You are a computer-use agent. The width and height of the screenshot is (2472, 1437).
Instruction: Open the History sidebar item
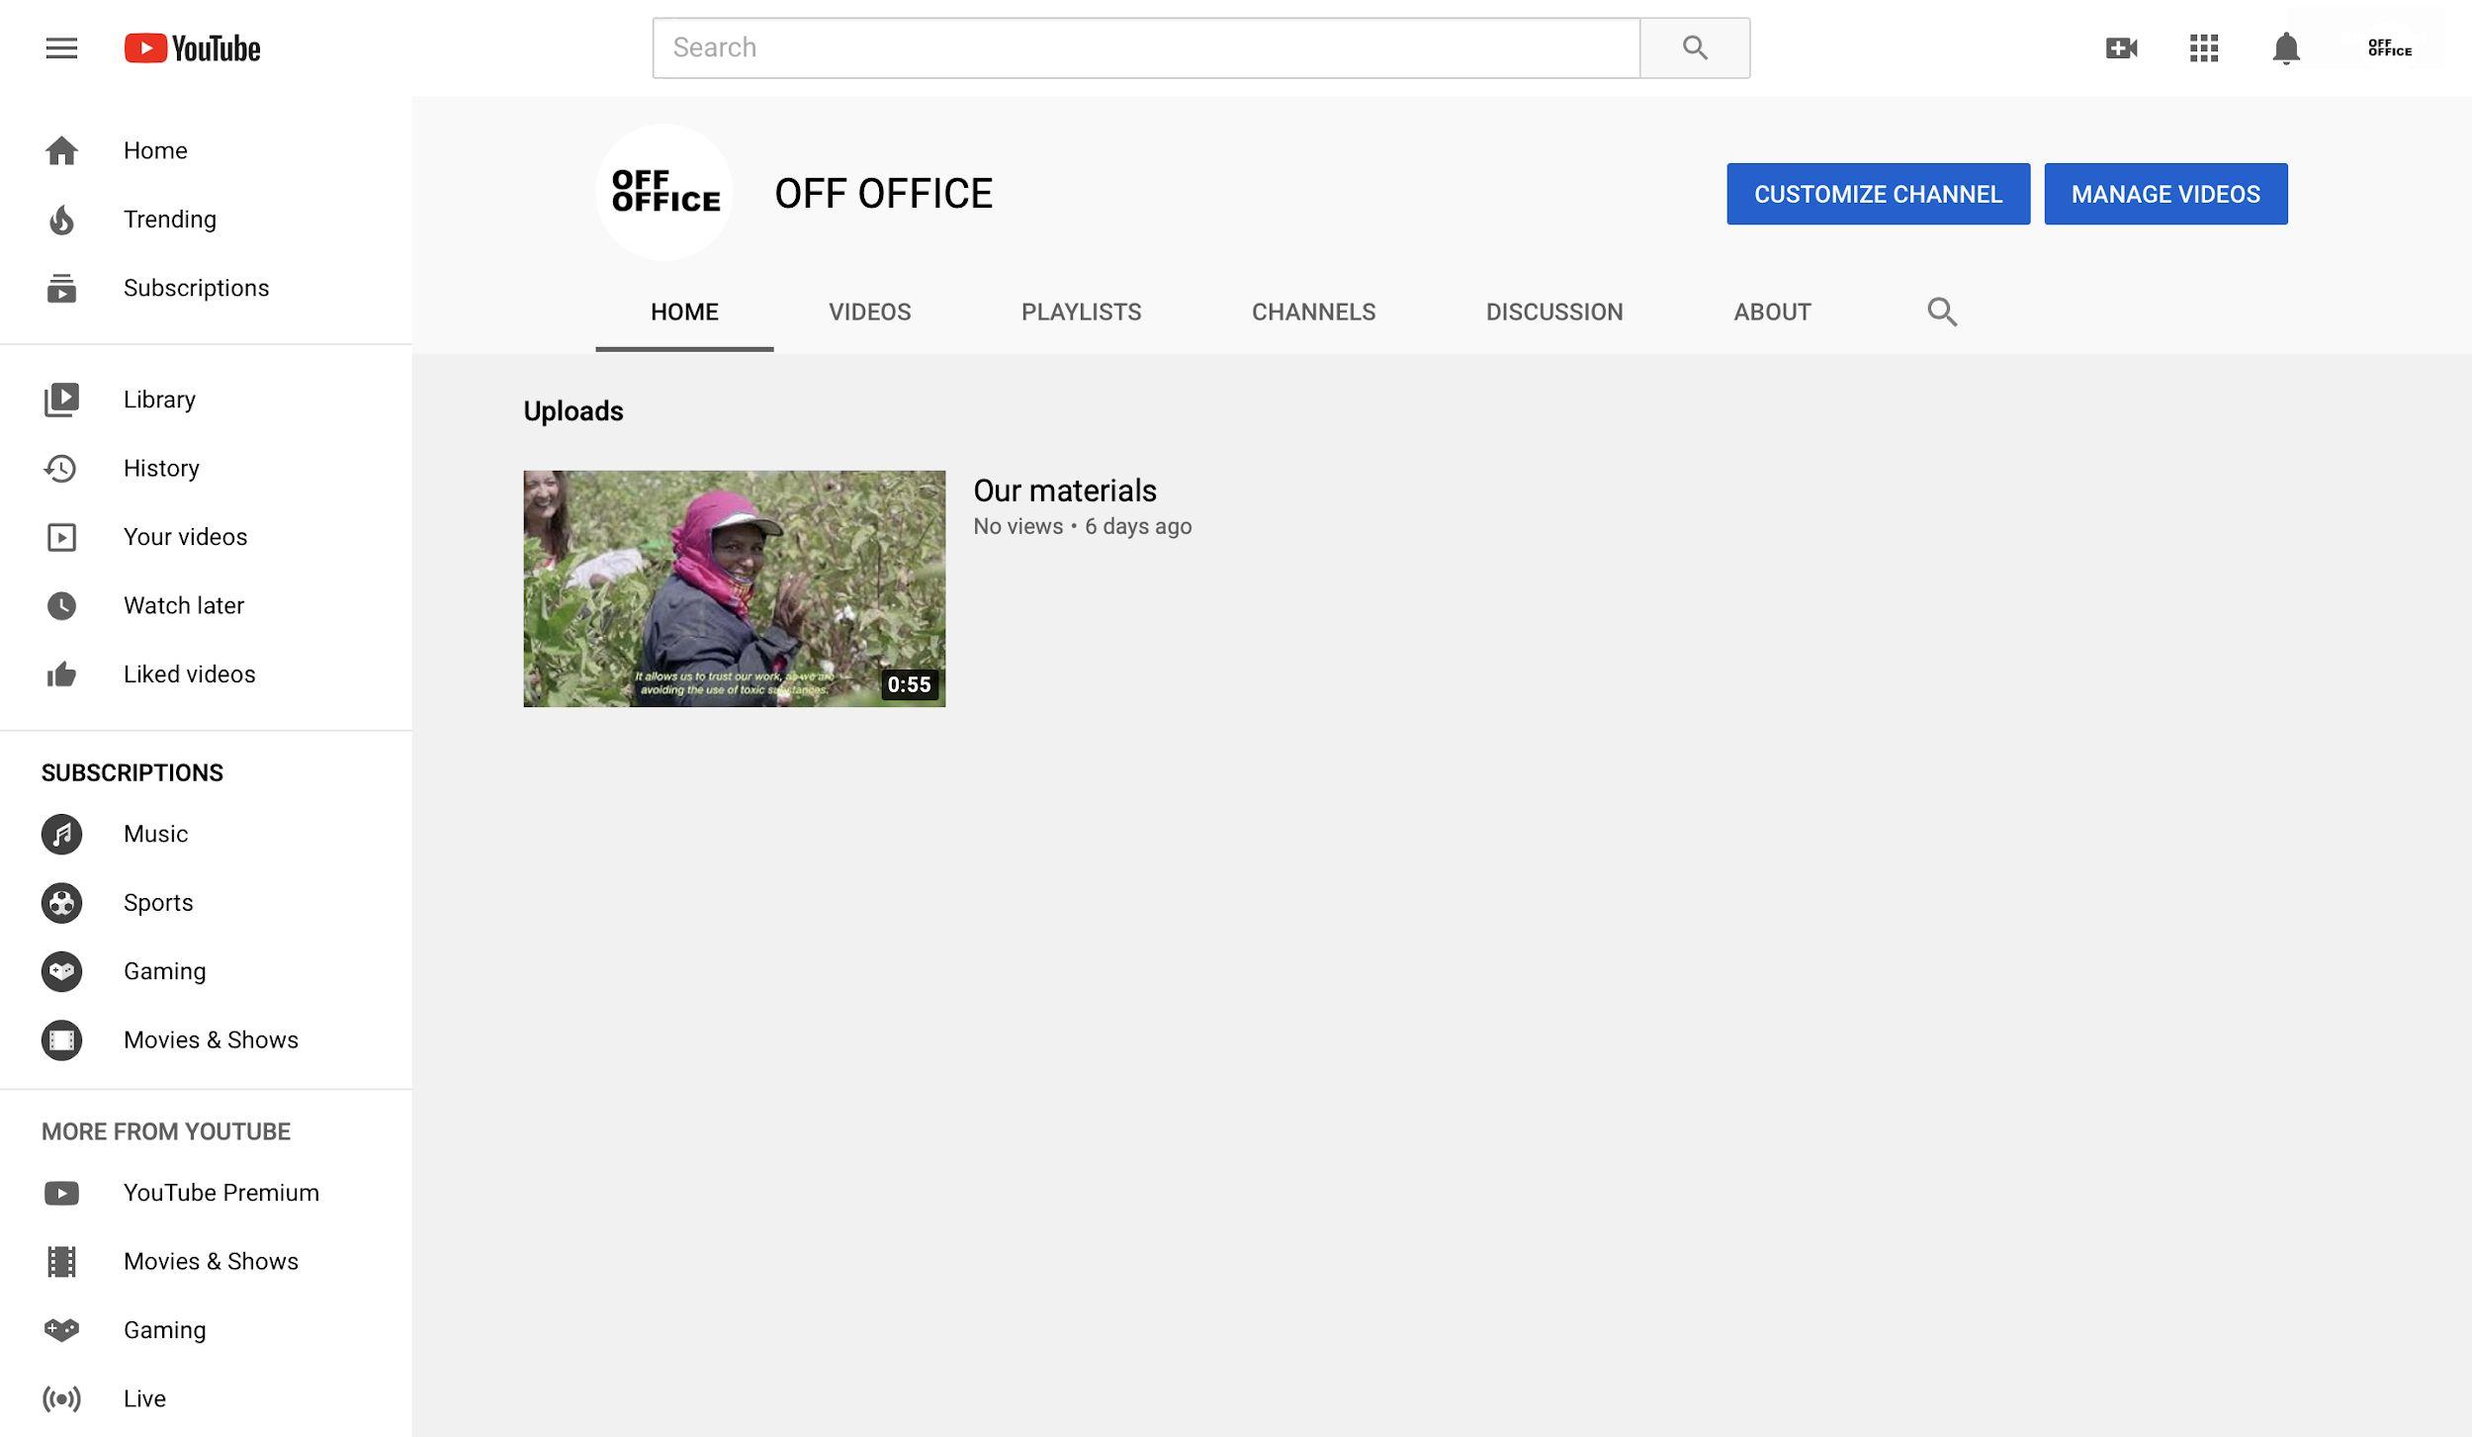[161, 468]
